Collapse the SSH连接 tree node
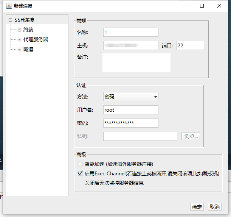This screenshot has height=217, width=231. click(x=10, y=20)
